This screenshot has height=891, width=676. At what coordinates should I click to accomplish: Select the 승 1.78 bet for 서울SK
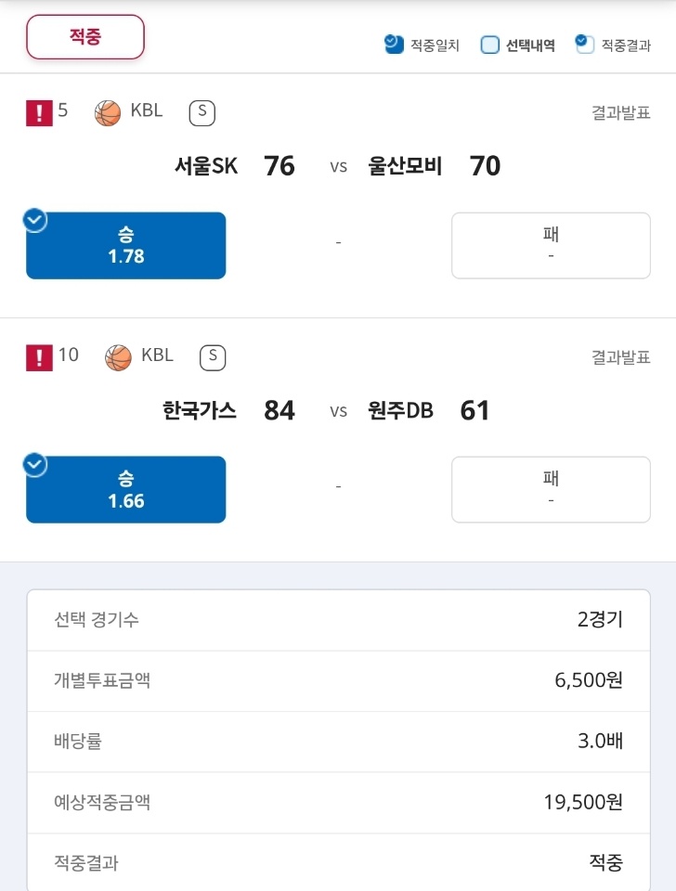pos(125,245)
